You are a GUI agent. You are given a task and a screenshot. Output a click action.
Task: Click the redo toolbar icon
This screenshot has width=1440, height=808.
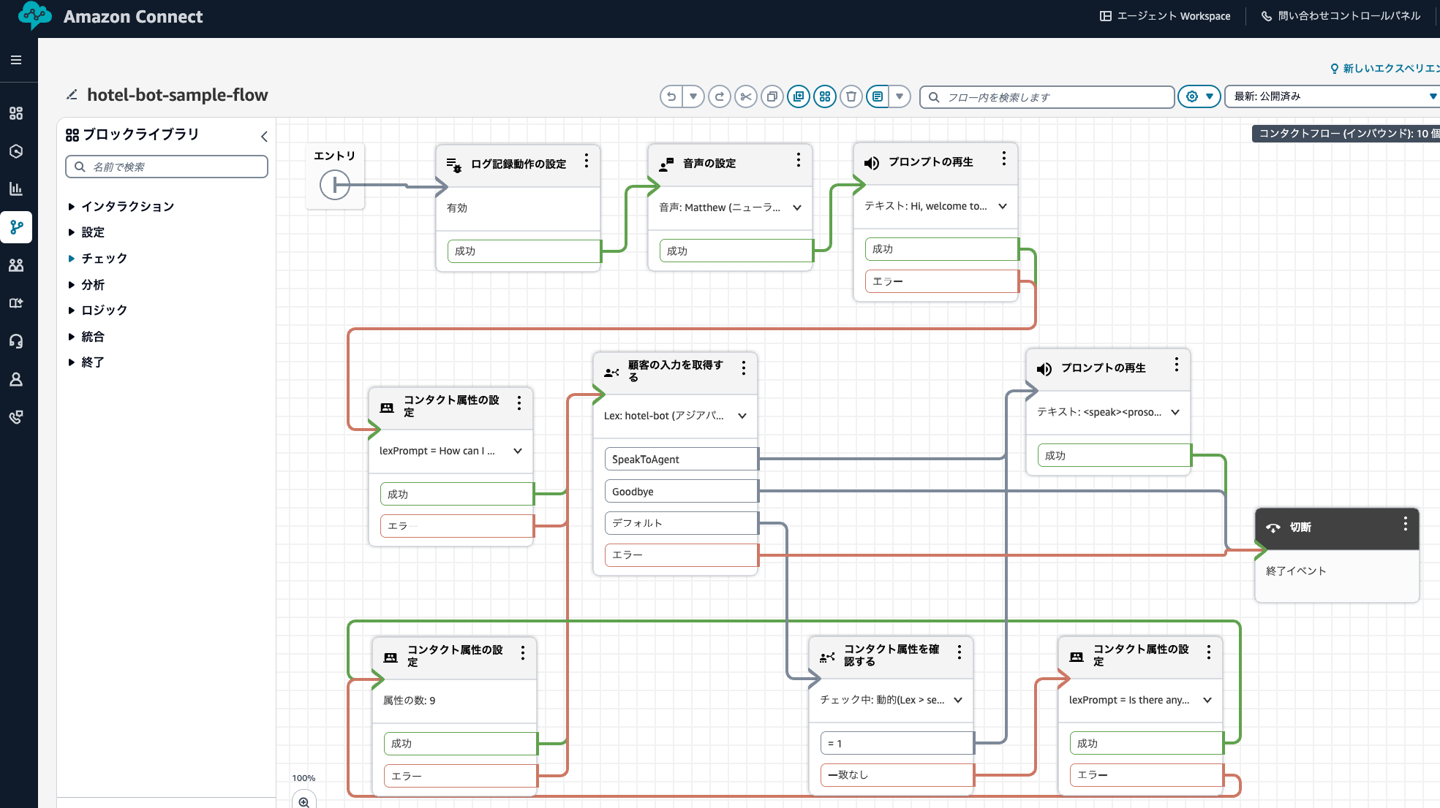click(720, 96)
